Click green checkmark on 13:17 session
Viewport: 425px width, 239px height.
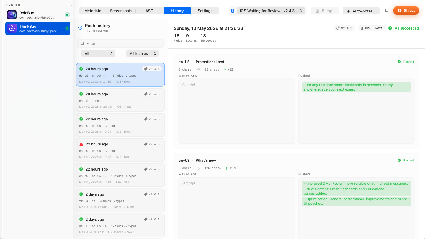(81, 194)
